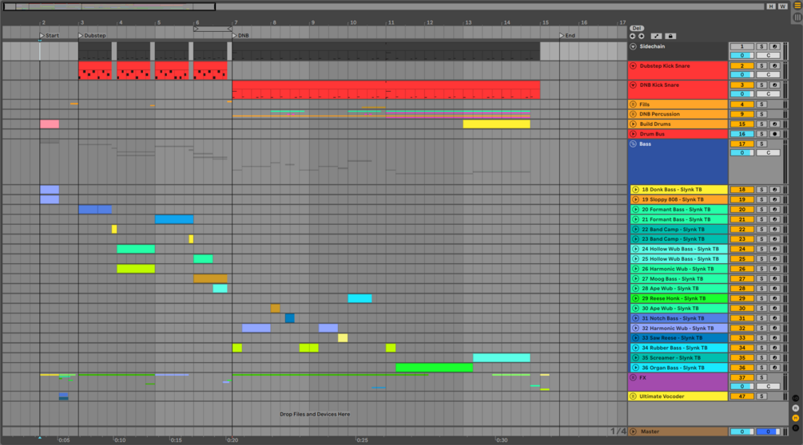The image size is (803, 445).
Task: Arm the Sidechain track for recording
Action: 774,46
